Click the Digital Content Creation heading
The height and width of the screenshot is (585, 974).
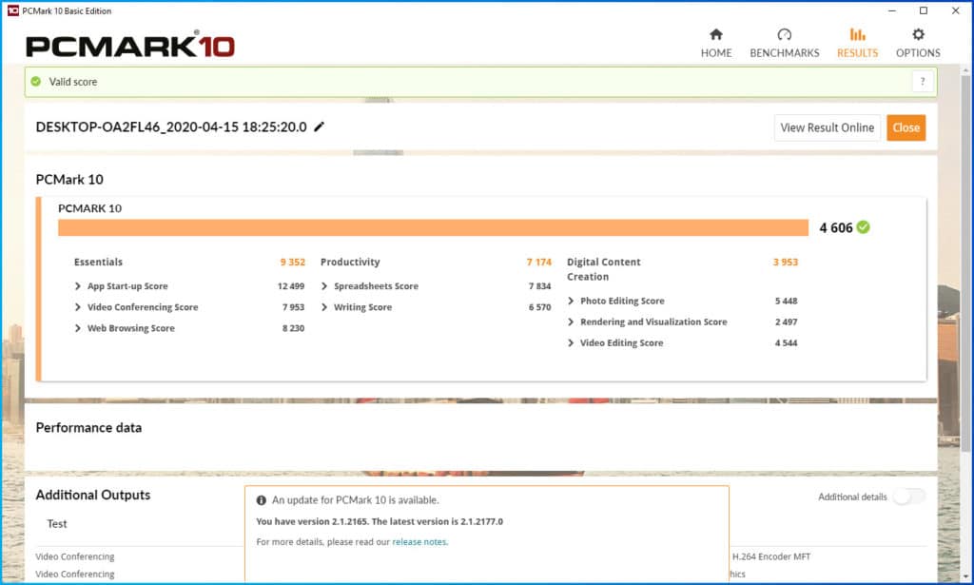pos(604,269)
